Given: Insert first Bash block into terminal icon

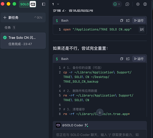Looking at the screenshot, I should tap(128, 20).
